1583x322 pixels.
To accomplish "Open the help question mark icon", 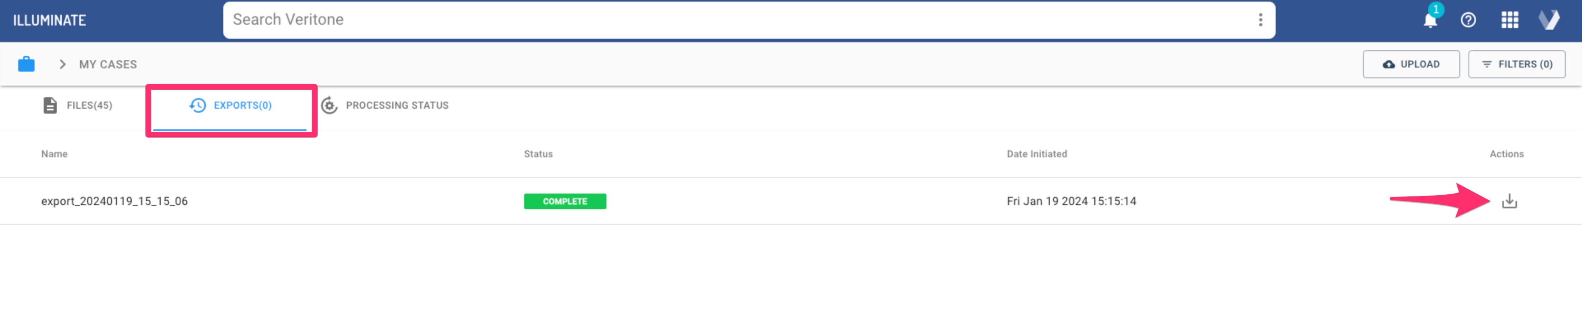I will [x=1468, y=20].
